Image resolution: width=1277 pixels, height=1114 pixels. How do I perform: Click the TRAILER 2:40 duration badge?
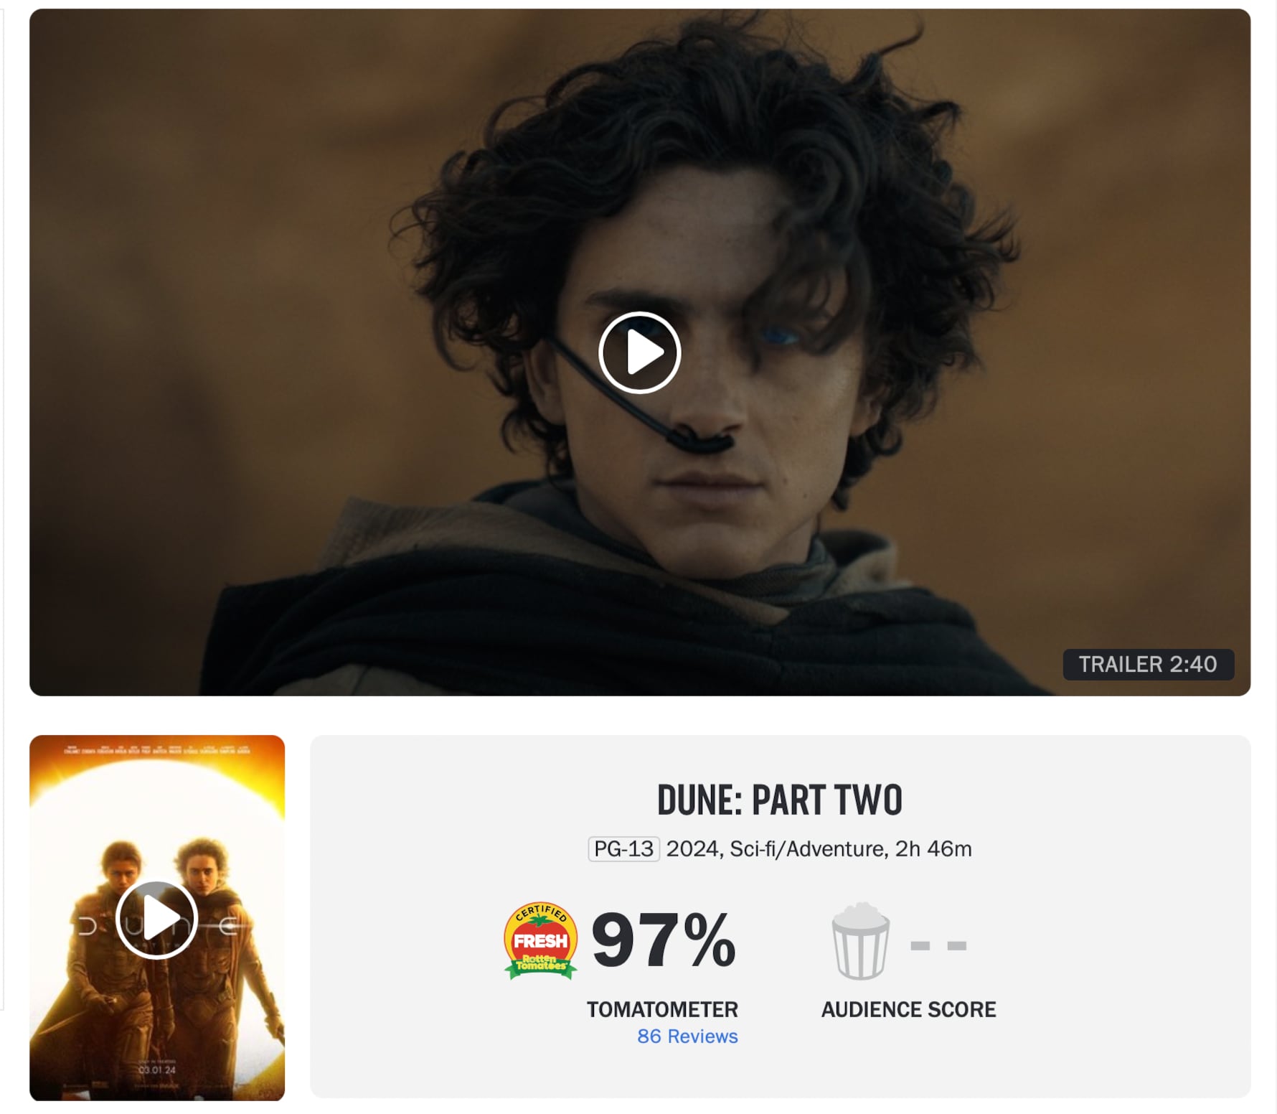[1148, 665]
